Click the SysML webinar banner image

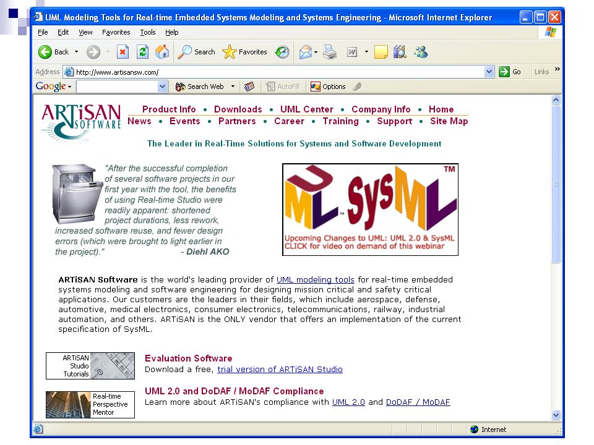370,210
